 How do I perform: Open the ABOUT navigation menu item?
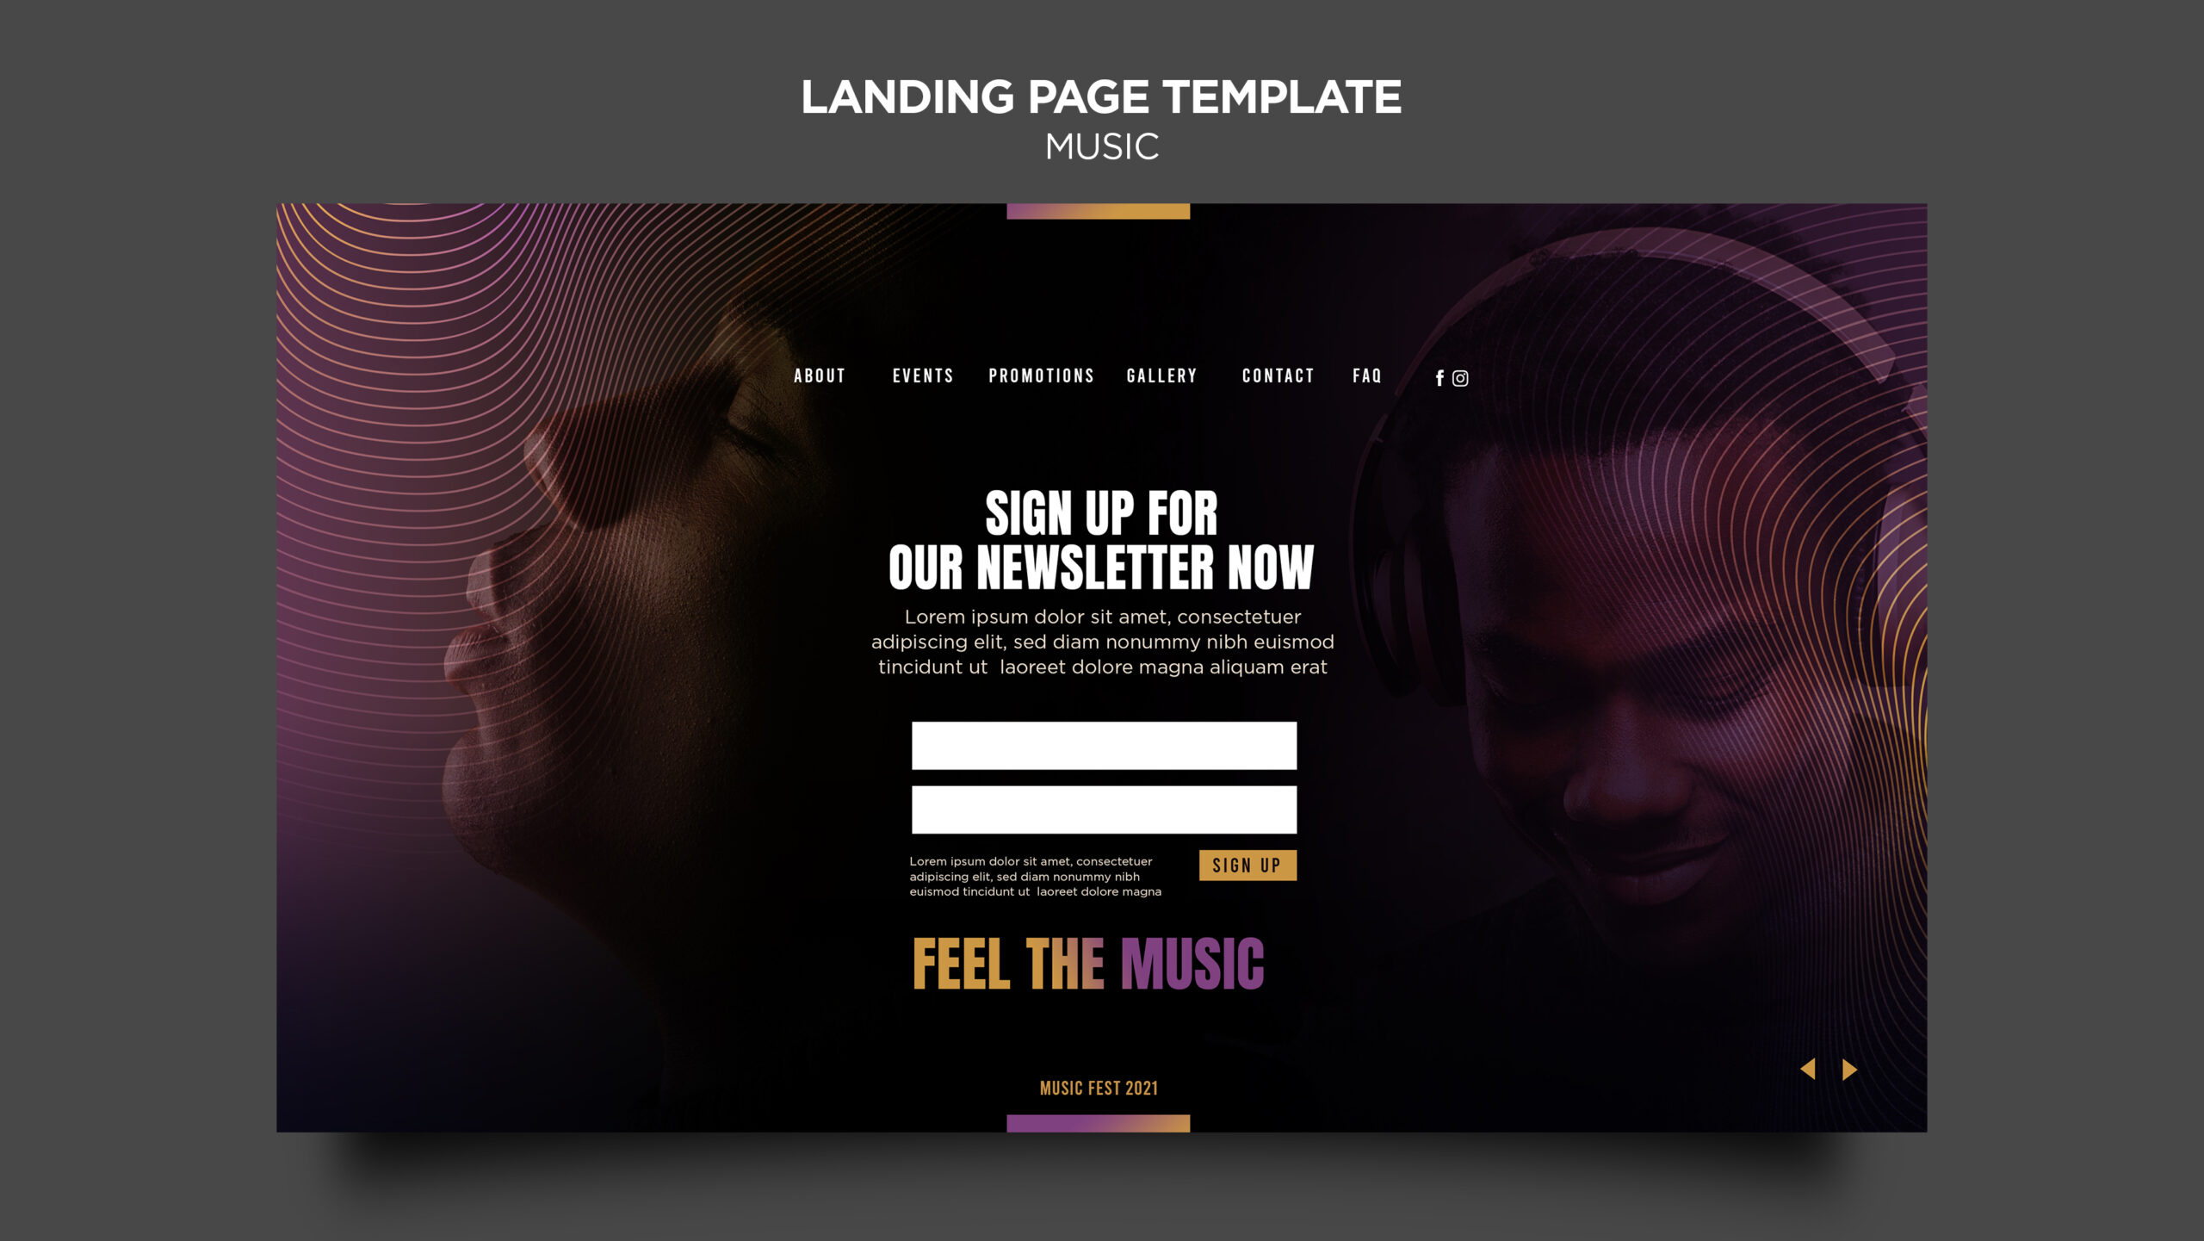pyautogui.click(x=817, y=377)
